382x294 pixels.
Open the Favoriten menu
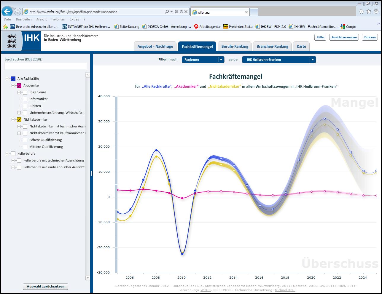pyautogui.click(x=58, y=19)
